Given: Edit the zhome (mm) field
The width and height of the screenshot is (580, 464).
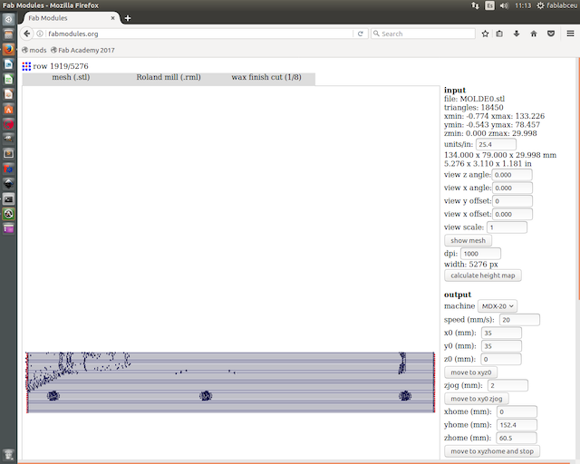Looking at the screenshot, I should 517,438.
